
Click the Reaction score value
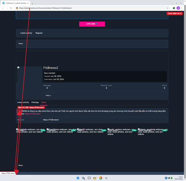[x=106, y=88]
